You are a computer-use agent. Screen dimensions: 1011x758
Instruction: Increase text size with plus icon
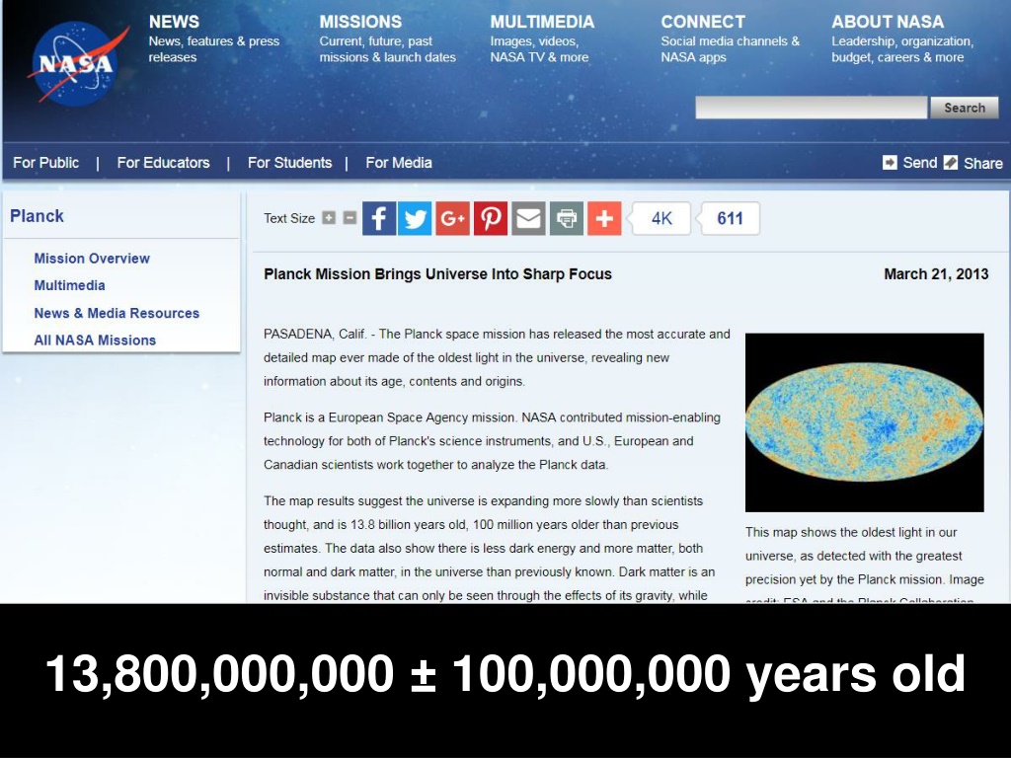pos(329,218)
